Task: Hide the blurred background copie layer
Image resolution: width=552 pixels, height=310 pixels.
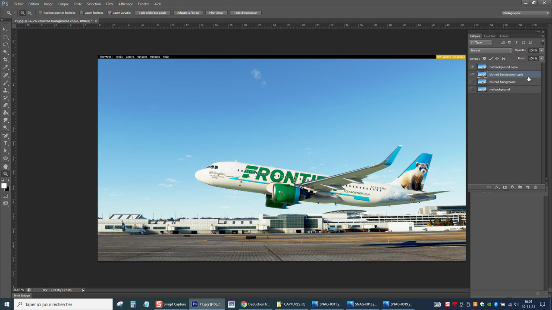Action: (472, 74)
